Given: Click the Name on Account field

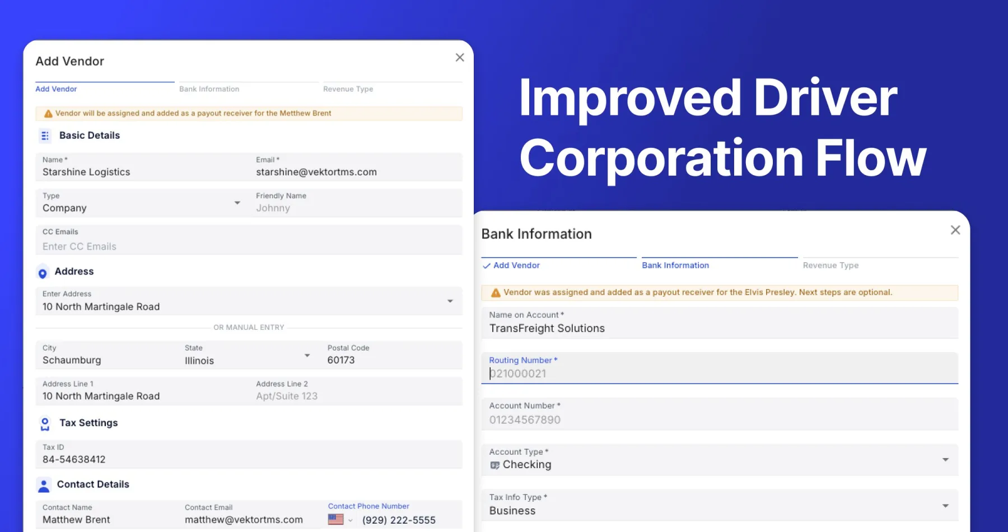Looking at the screenshot, I should tap(720, 323).
